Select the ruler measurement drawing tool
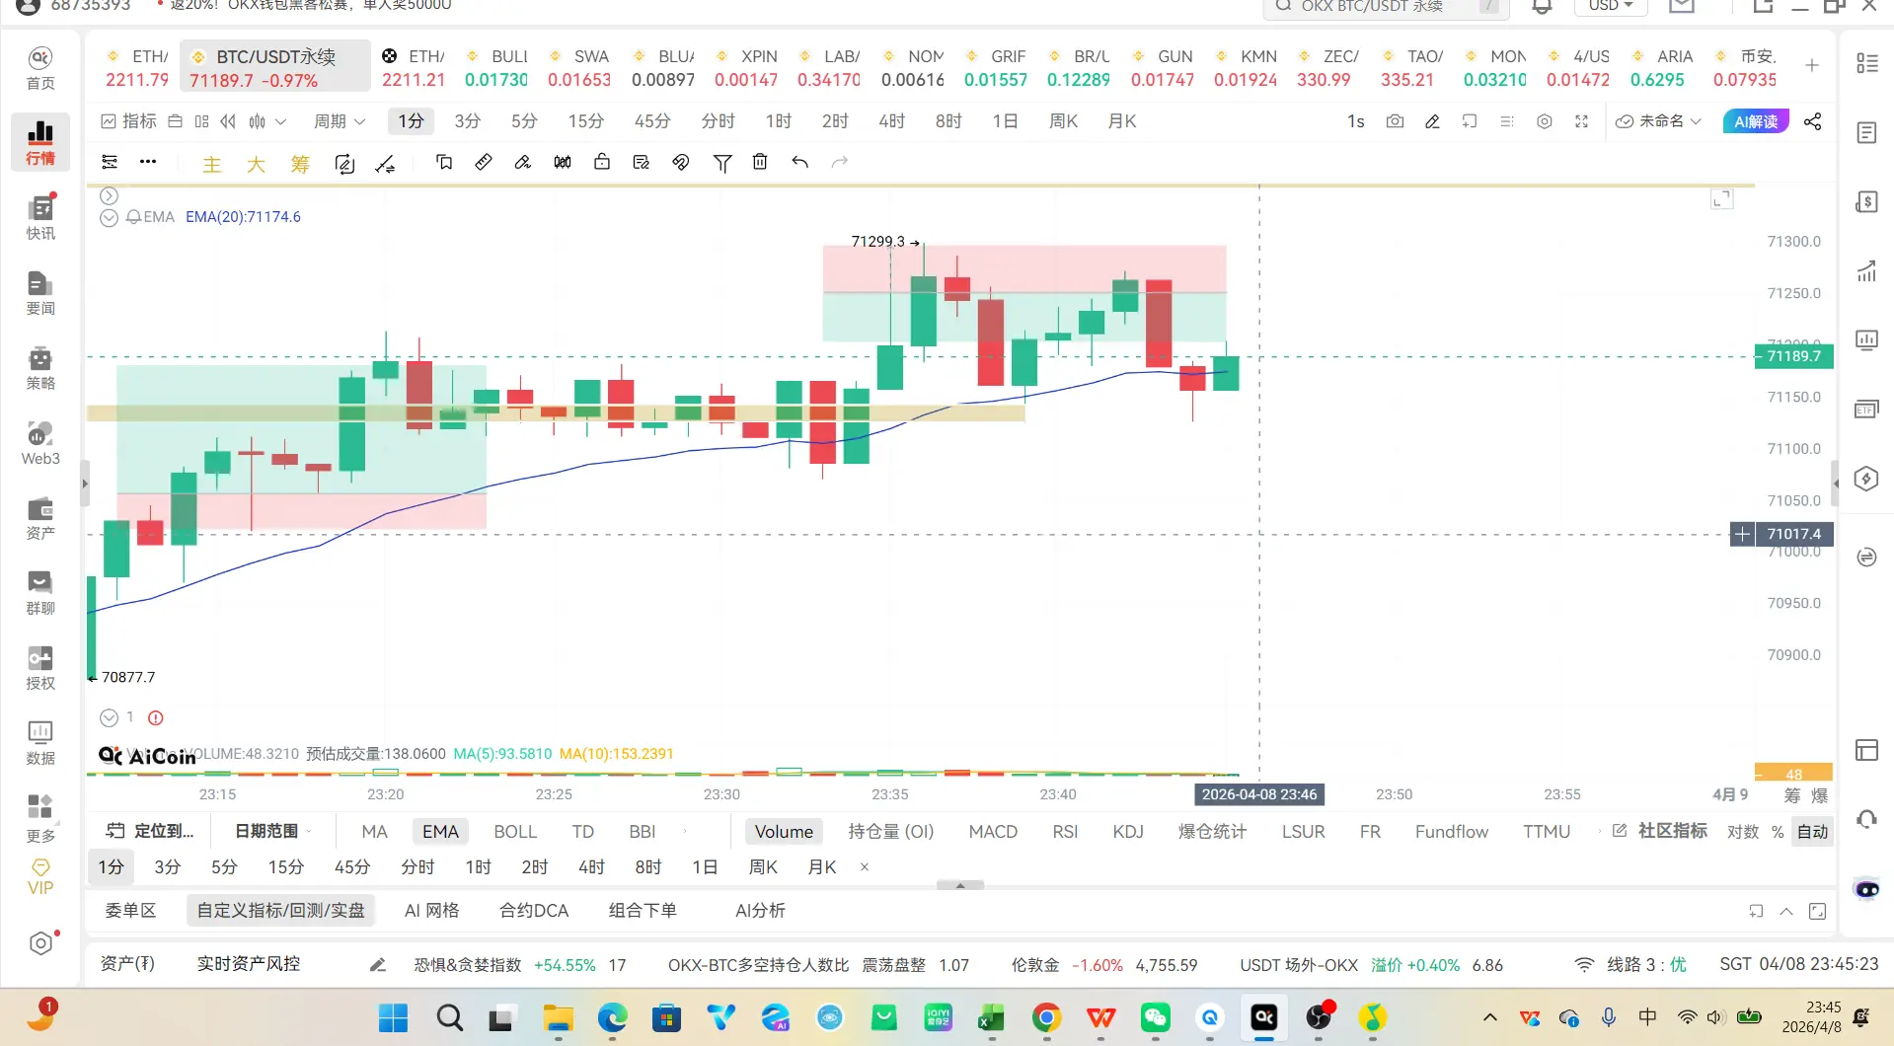The image size is (1894, 1046). [x=484, y=162]
